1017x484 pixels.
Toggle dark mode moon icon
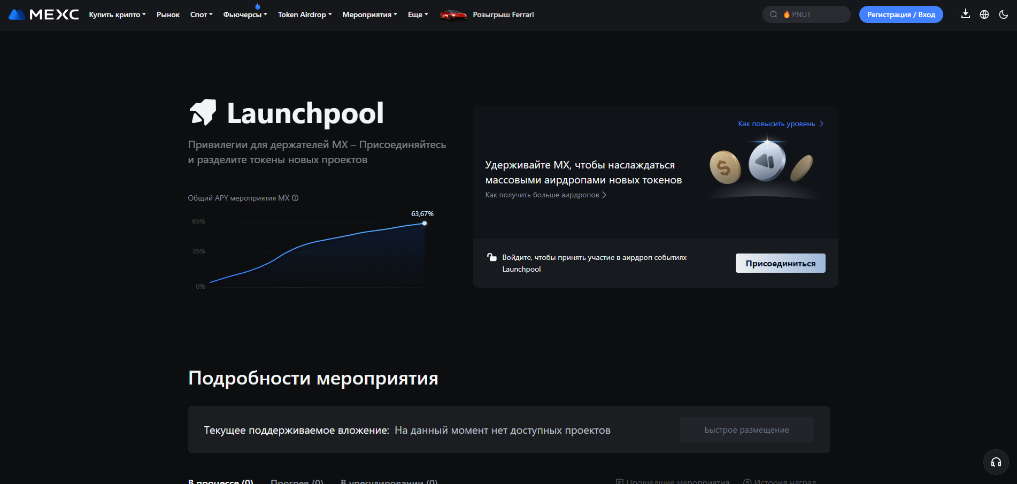(x=1004, y=14)
